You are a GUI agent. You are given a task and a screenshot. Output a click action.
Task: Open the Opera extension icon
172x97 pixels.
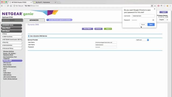pos(158,6)
